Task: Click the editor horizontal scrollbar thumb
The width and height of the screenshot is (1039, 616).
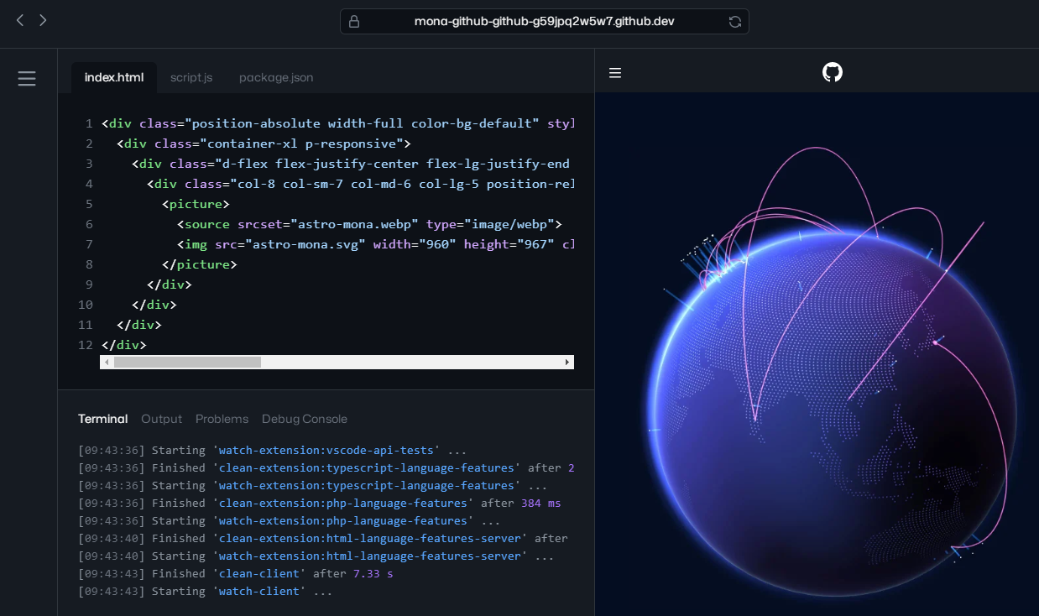Action: (x=187, y=362)
